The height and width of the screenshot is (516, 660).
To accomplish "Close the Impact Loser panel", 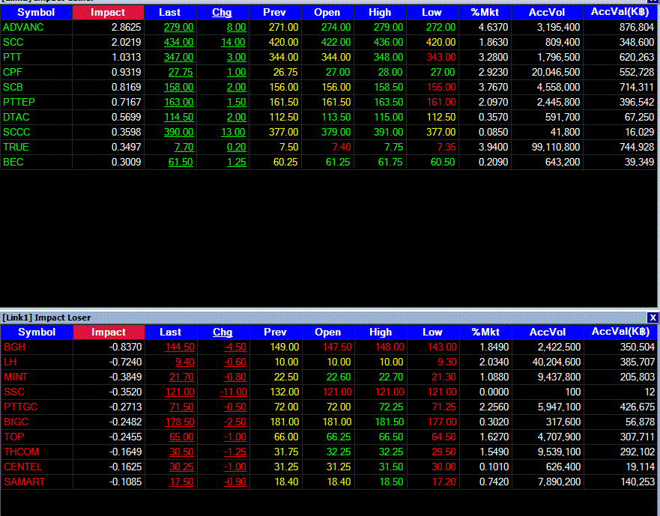I will (x=653, y=318).
